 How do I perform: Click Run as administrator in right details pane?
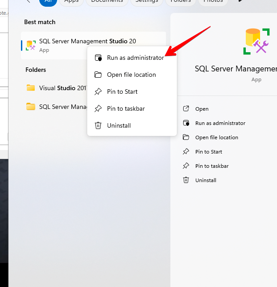tap(220, 123)
